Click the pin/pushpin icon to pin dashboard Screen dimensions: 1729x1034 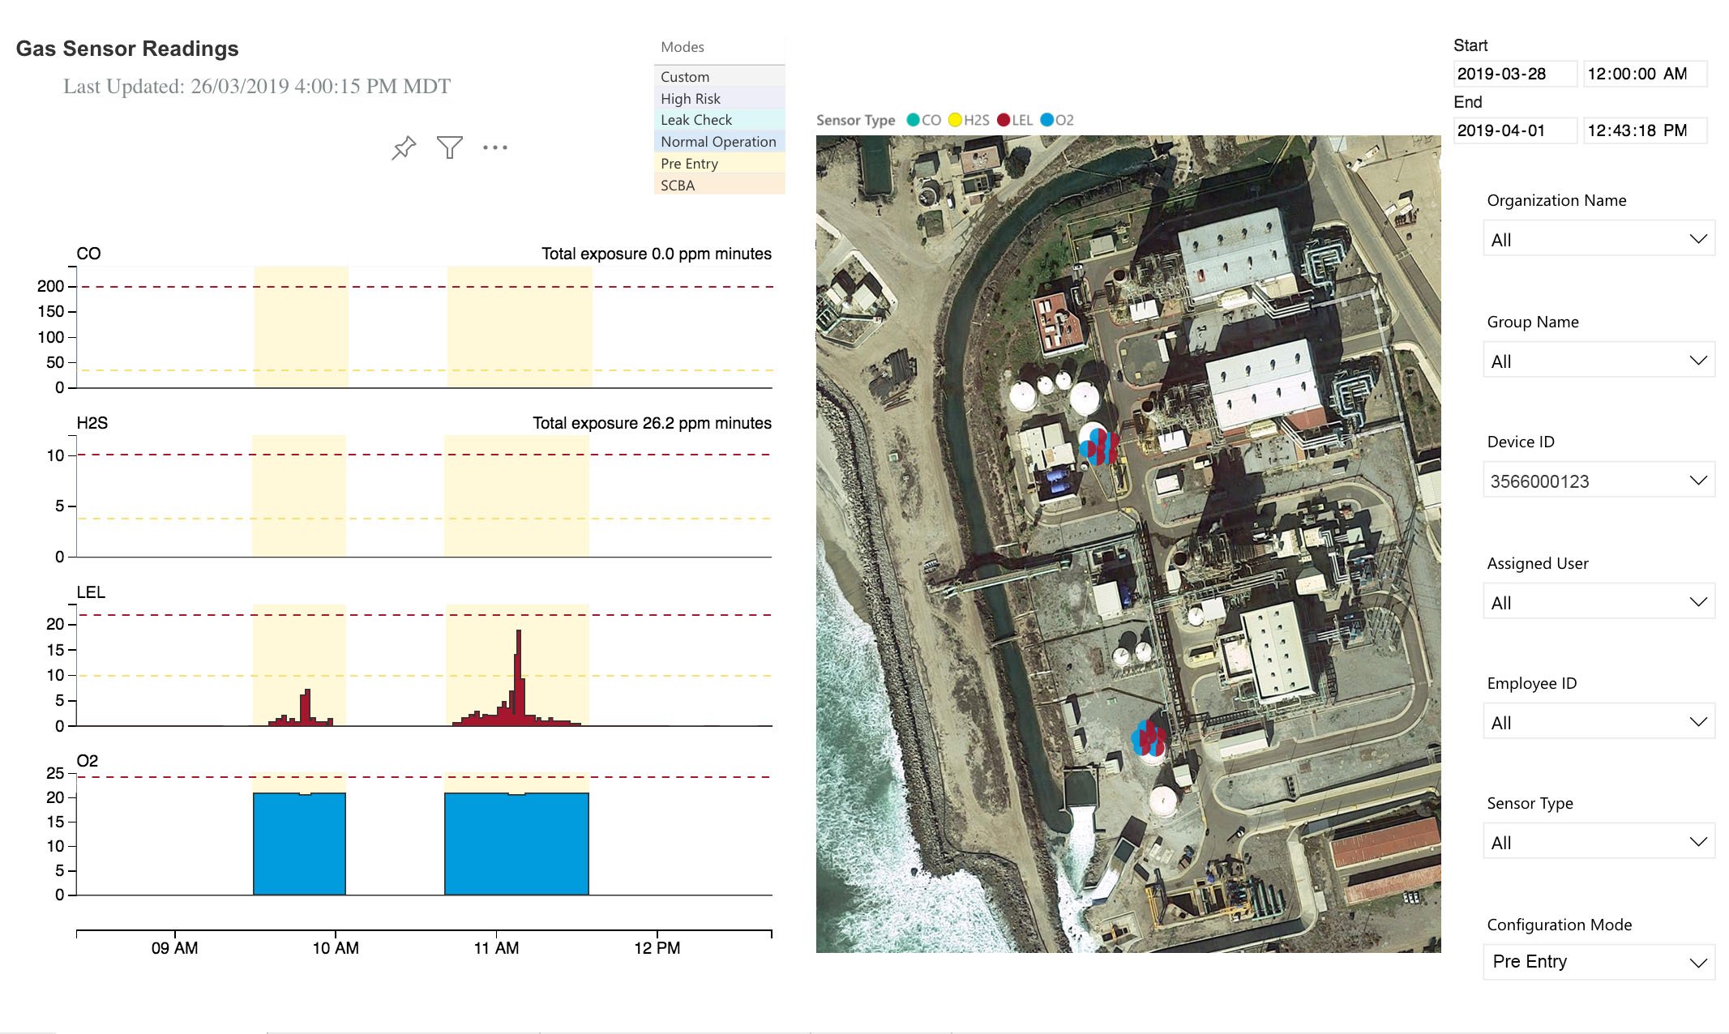[401, 147]
